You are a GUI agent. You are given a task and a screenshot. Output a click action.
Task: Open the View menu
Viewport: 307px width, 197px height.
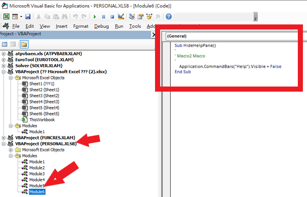coord(45,26)
